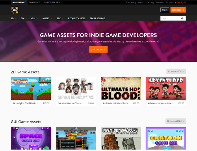Click the Log in button
The image size is (197, 151).
165,10
